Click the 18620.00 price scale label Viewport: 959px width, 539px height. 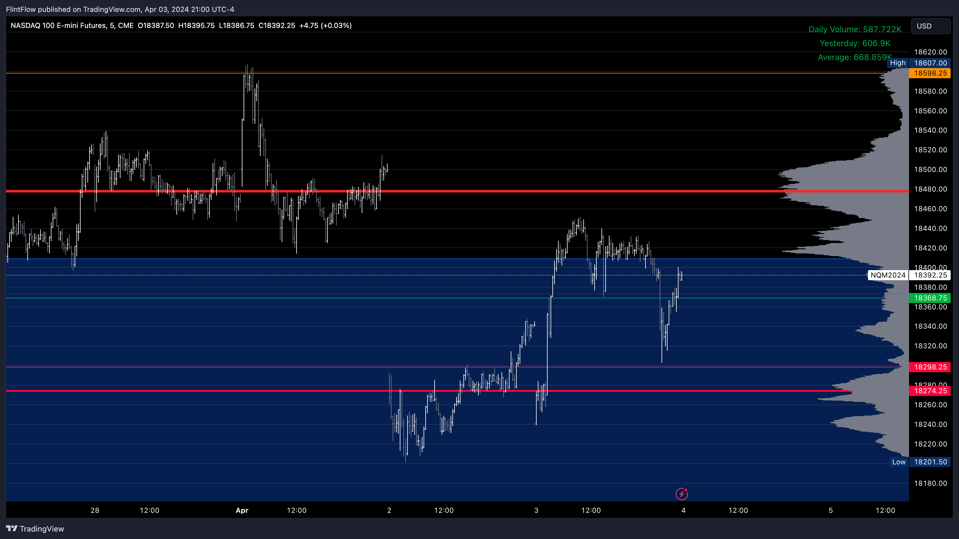tap(930, 52)
